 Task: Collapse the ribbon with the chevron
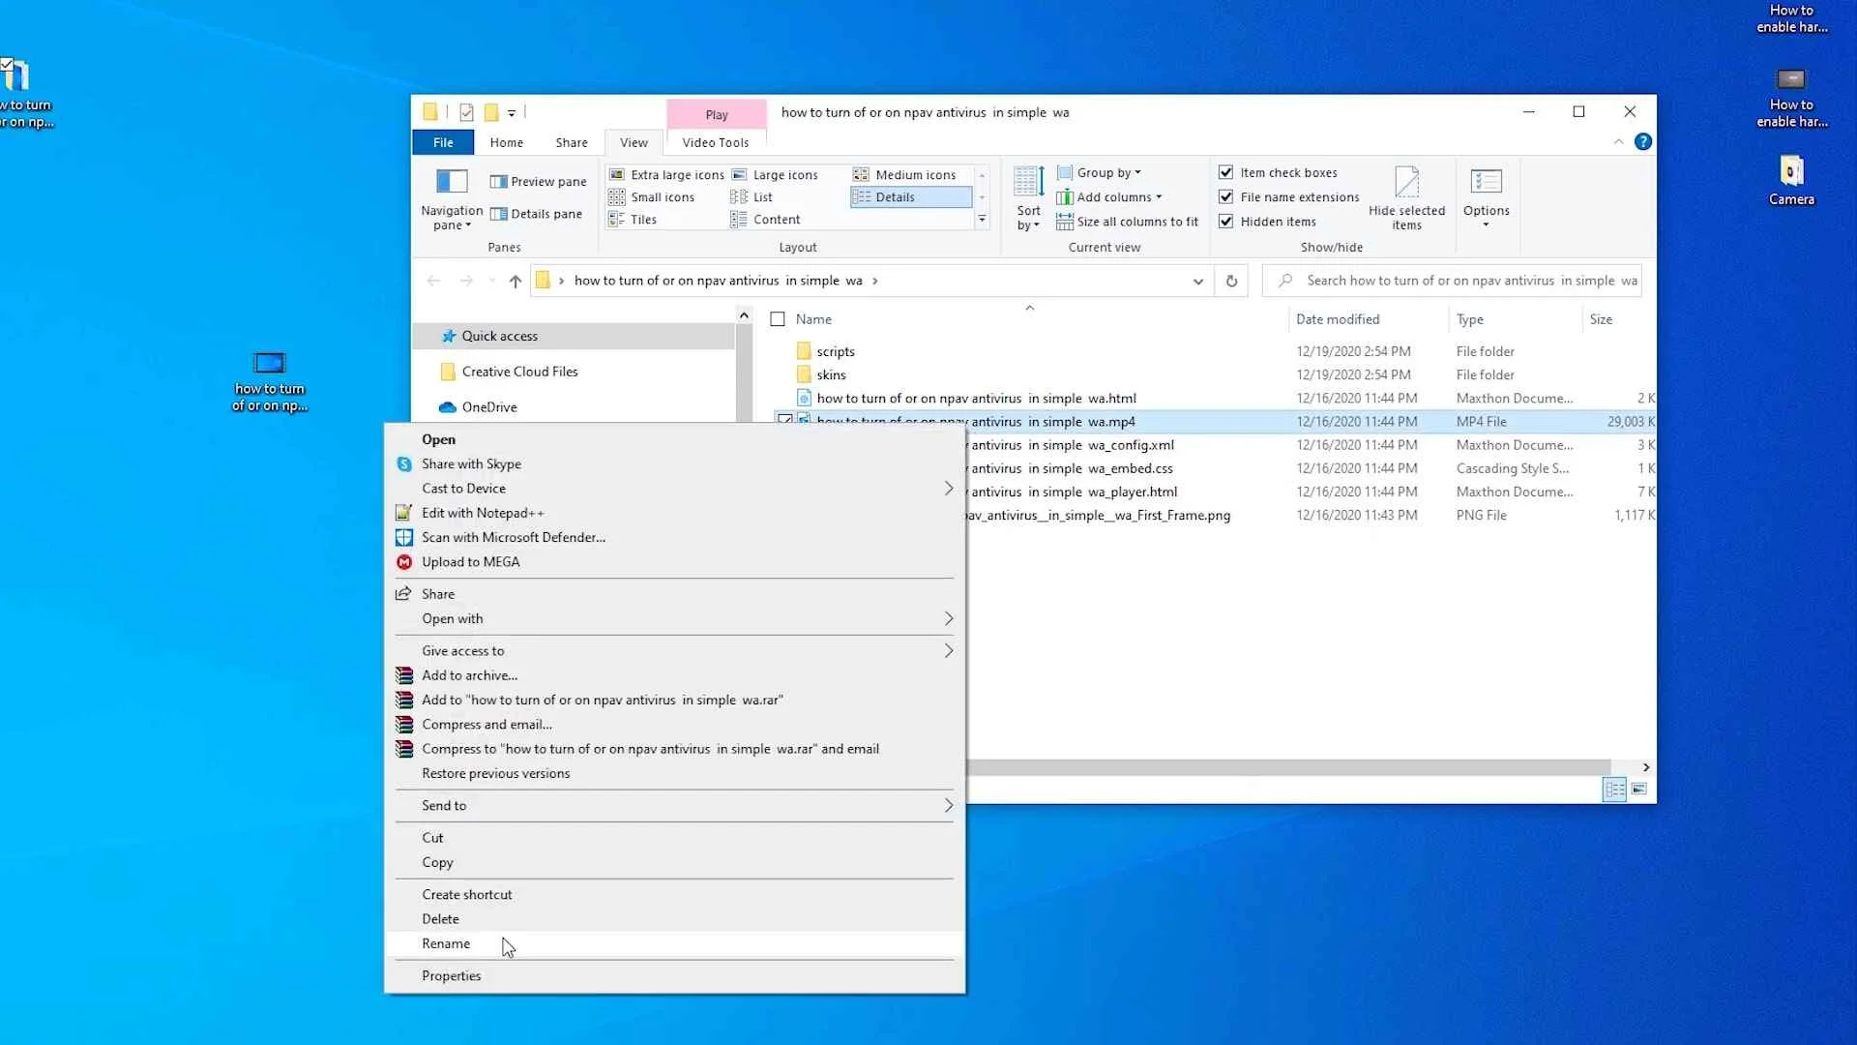[x=1618, y=142]
